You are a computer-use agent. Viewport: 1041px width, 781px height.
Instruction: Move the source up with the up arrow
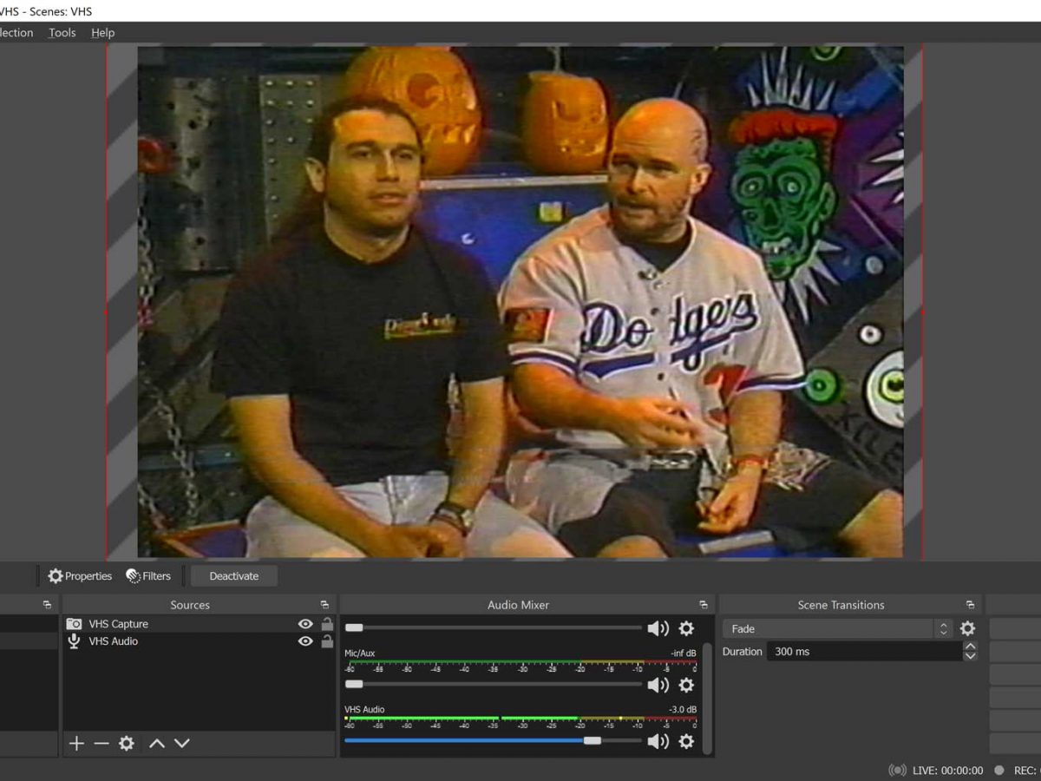click(x=156, y=744)
